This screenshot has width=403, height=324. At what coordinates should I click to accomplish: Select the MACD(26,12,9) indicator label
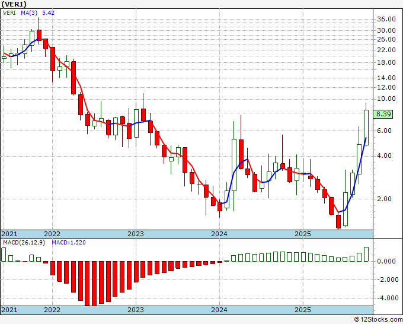pos(24,243)
